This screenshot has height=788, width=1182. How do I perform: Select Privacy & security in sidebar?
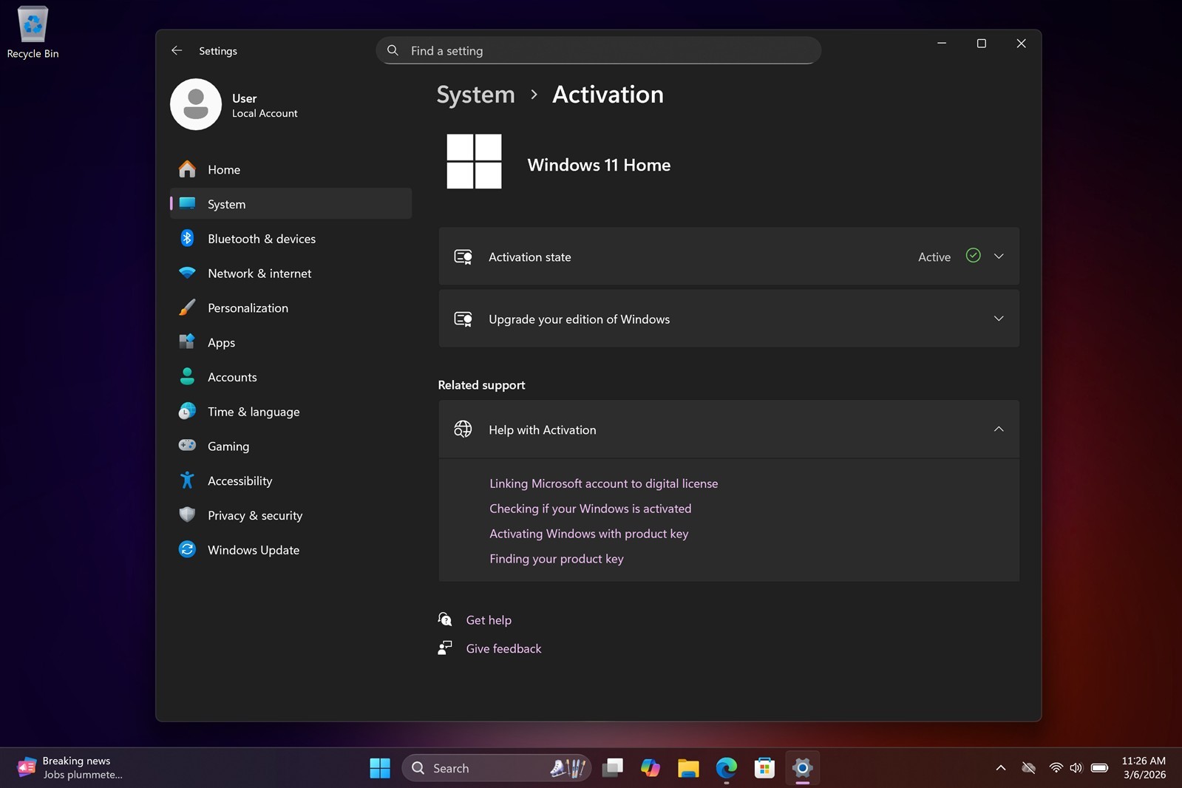(291, 515)
